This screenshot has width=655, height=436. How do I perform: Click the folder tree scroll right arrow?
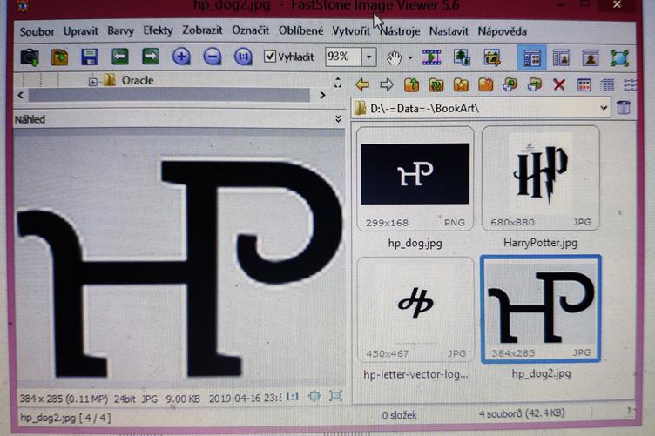coord(322,95)
